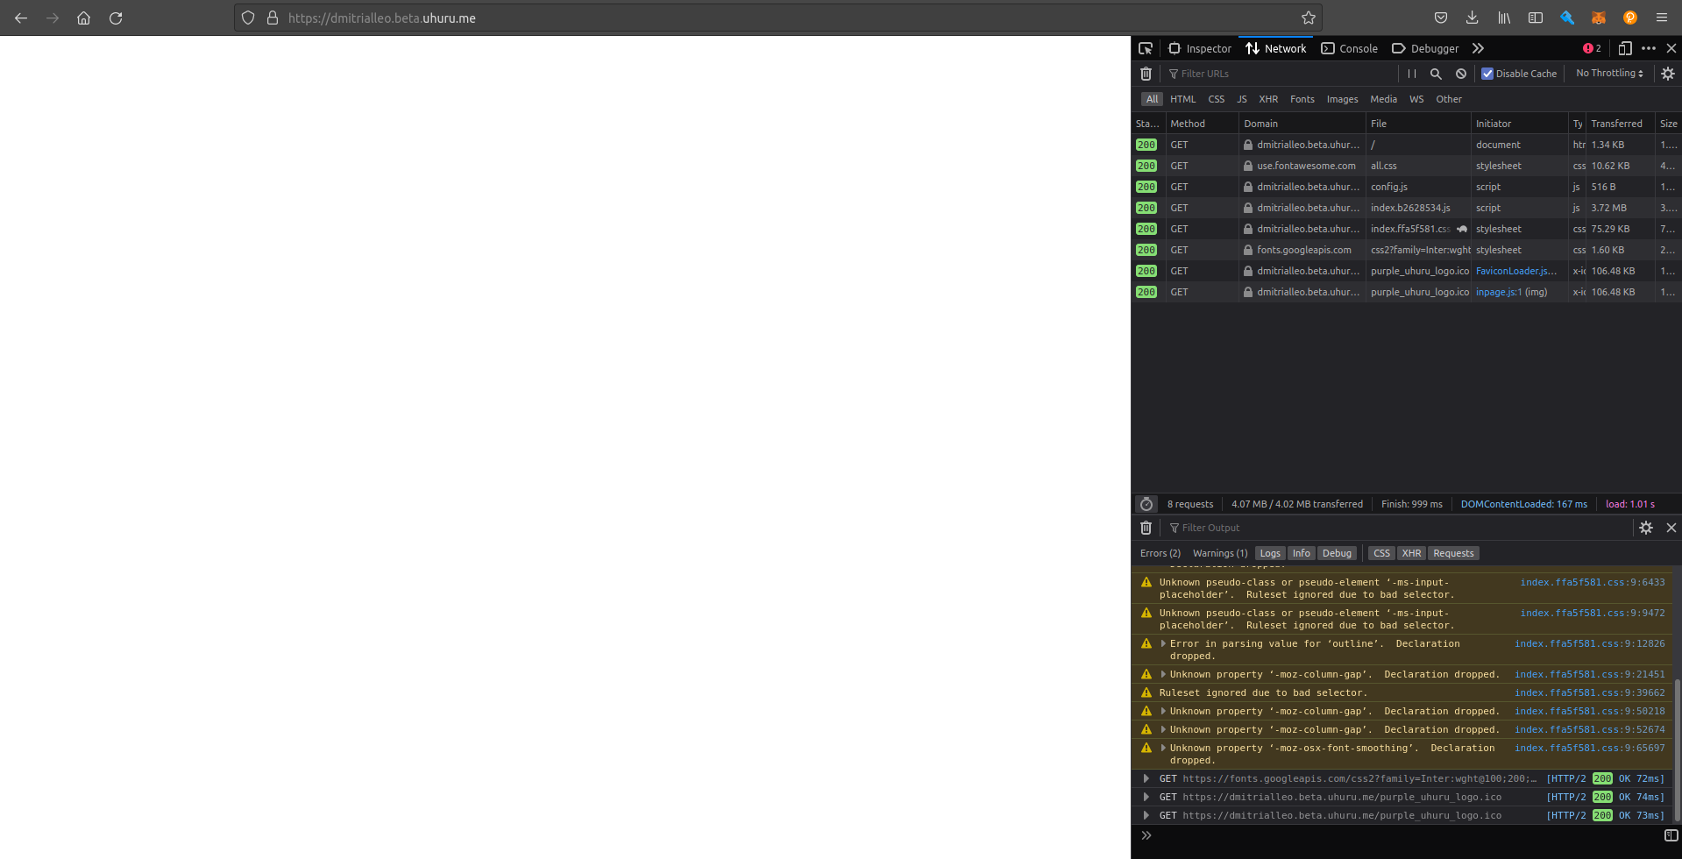Toggle responsive design mode

tap(1625, 48)
